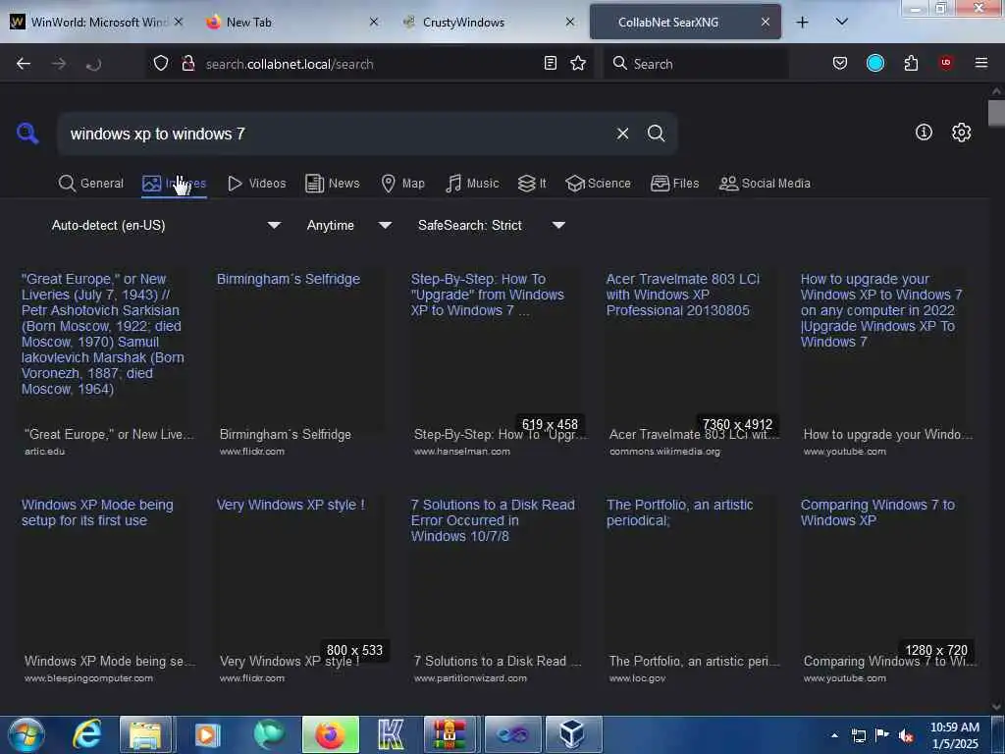The width and height of the screenshot is (1005, 754).
Task: Click the uBlock Origin toolbar icon
Action: (x=946, y=63)
